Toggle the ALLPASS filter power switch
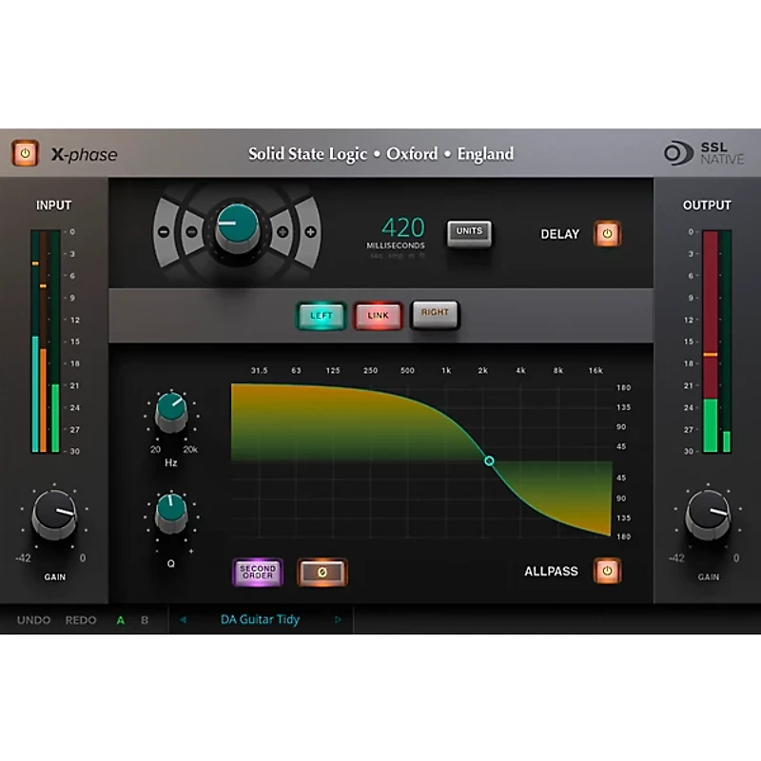 point(608,571)
